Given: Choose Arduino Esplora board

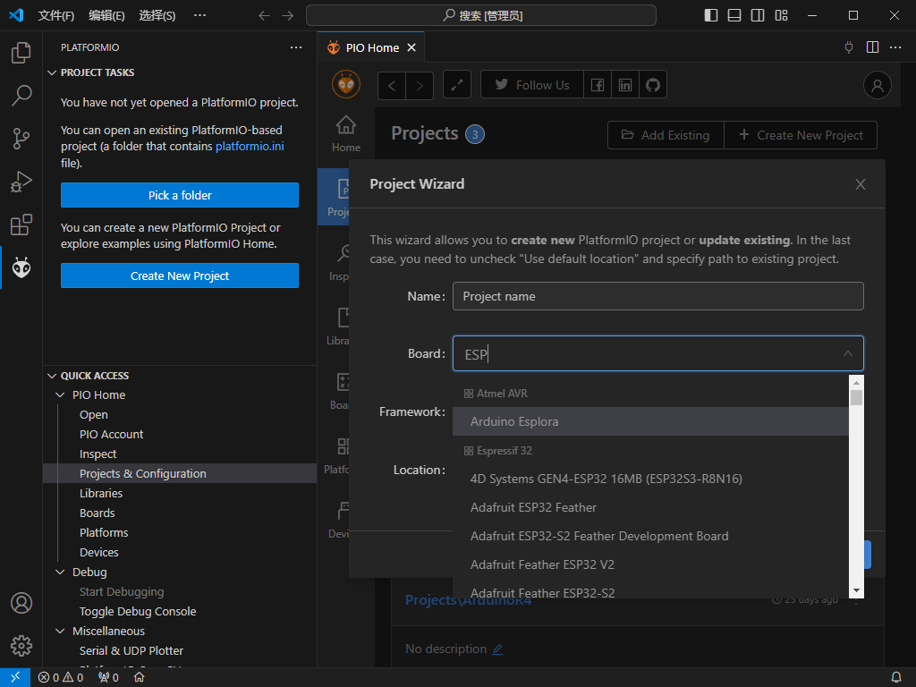Looking at the screenshot, I should tap(650, 421).
